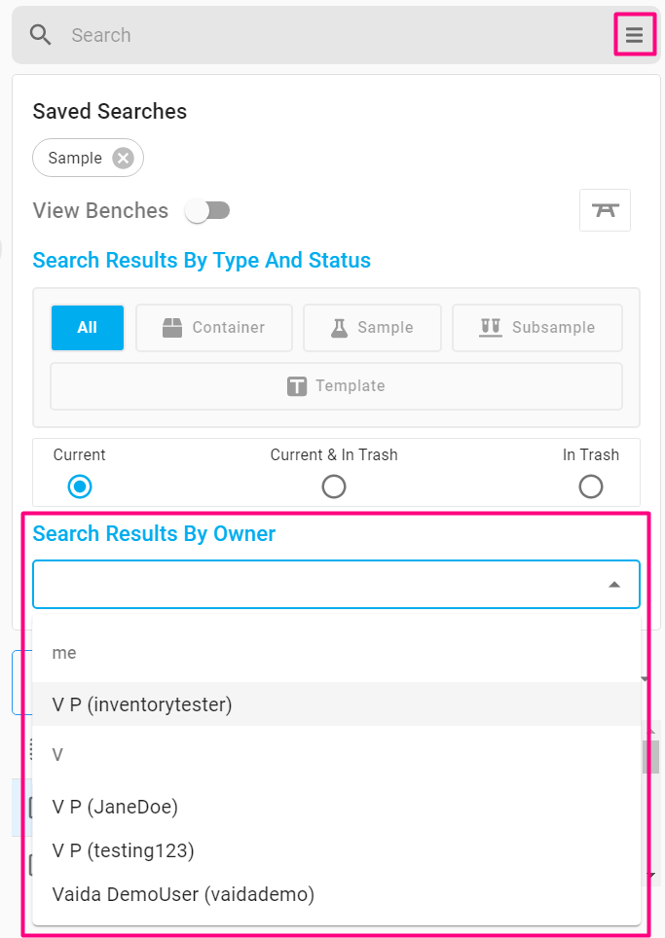This screenshot has height=938, width=665.
Task: Open the Sample saved search
Action: (75, 158)
